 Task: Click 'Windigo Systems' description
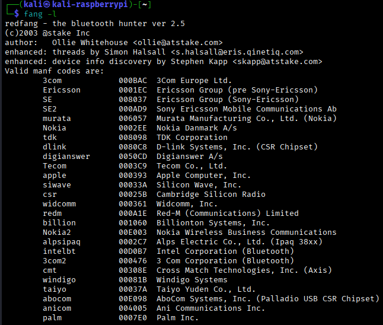click(192, 280)
